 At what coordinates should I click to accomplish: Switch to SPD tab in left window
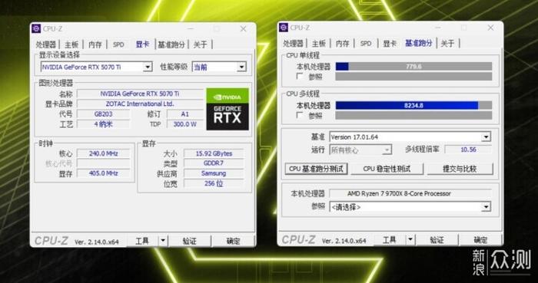(x=118, y=44)
